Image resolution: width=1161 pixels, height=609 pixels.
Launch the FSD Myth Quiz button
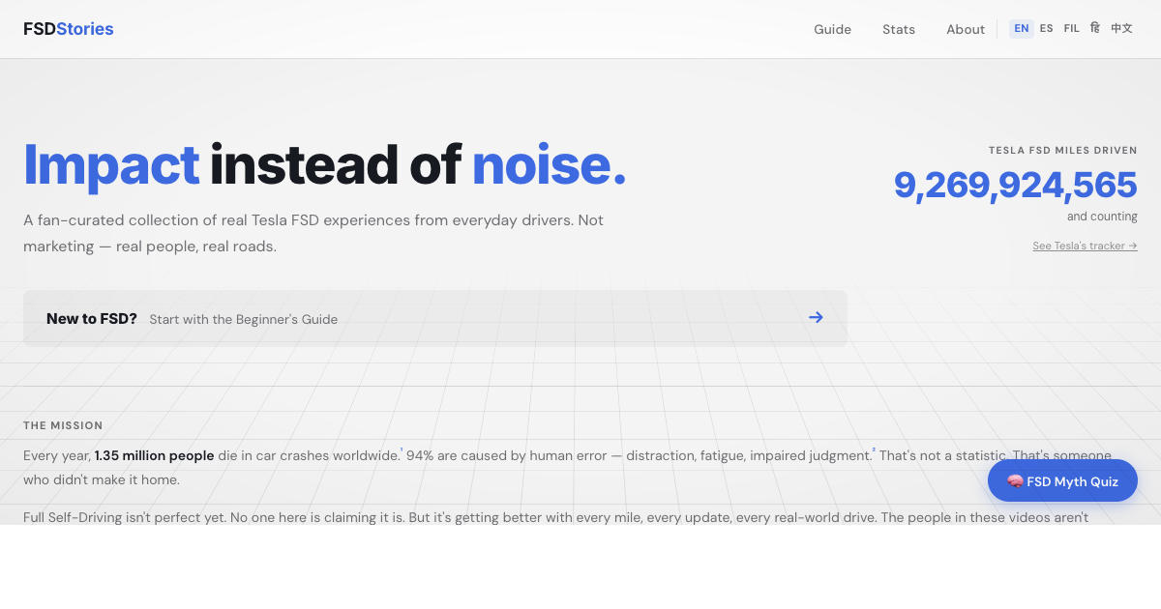pyautogui.click(x=1062, y=480)
